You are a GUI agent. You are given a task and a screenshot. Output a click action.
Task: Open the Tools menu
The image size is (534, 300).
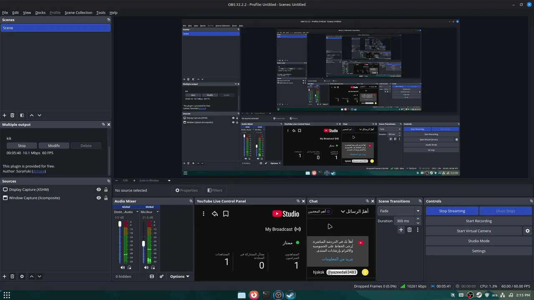click(x=101, y=12)
